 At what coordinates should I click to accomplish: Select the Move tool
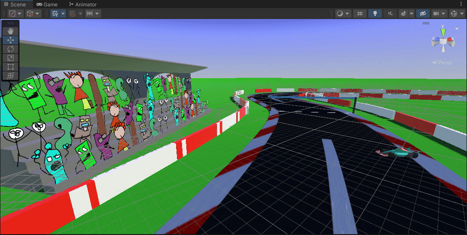tap(11, 40)
